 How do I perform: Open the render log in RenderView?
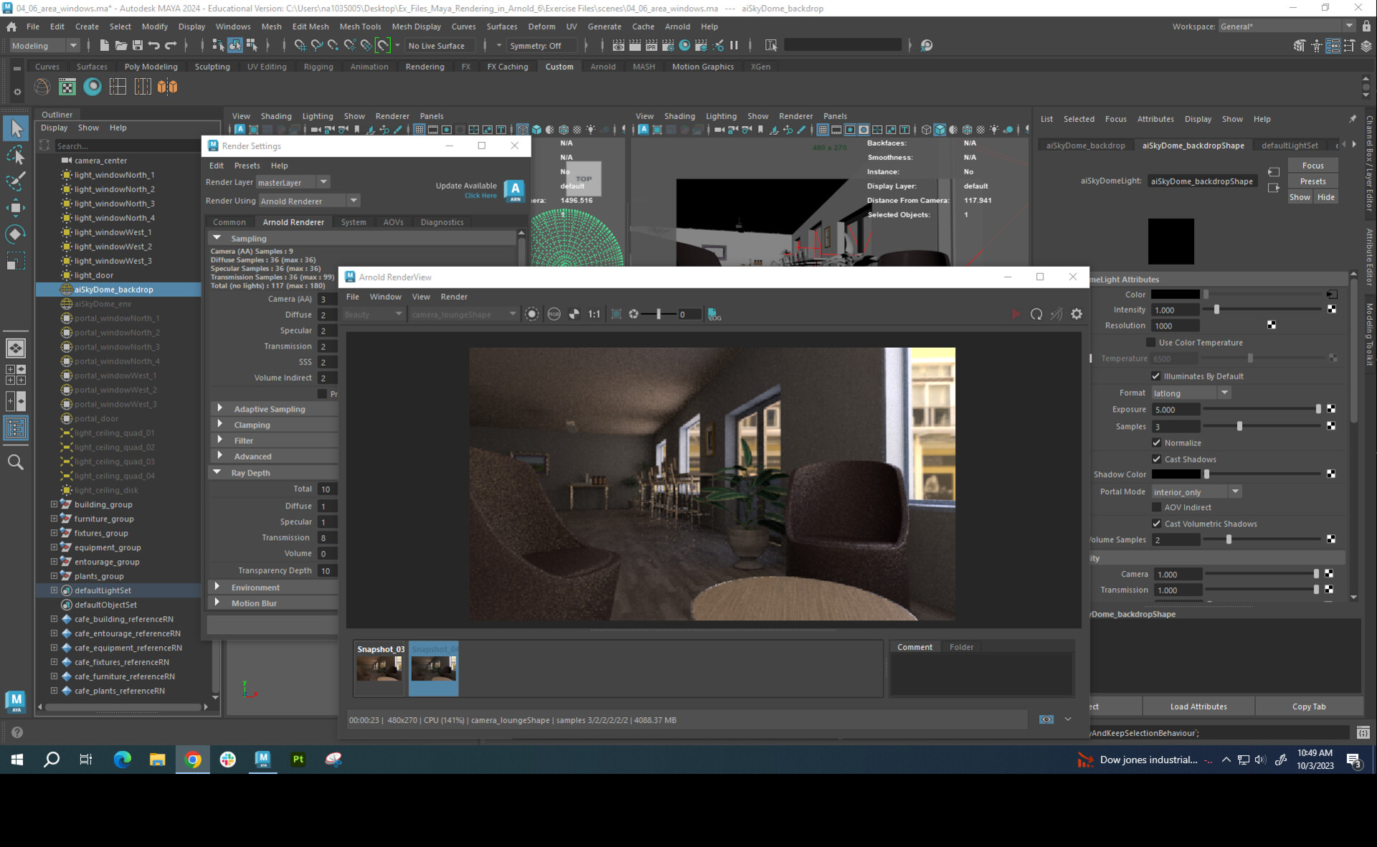point(714,314)
